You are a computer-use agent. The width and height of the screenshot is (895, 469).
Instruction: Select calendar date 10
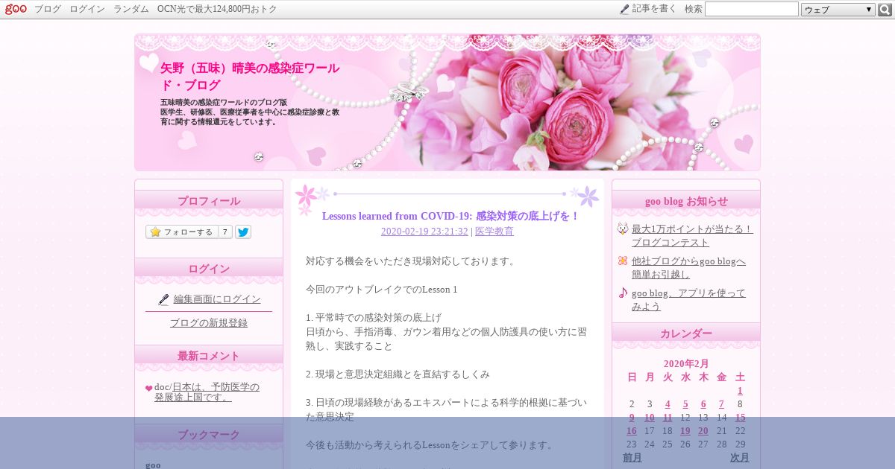click(650, 418)
